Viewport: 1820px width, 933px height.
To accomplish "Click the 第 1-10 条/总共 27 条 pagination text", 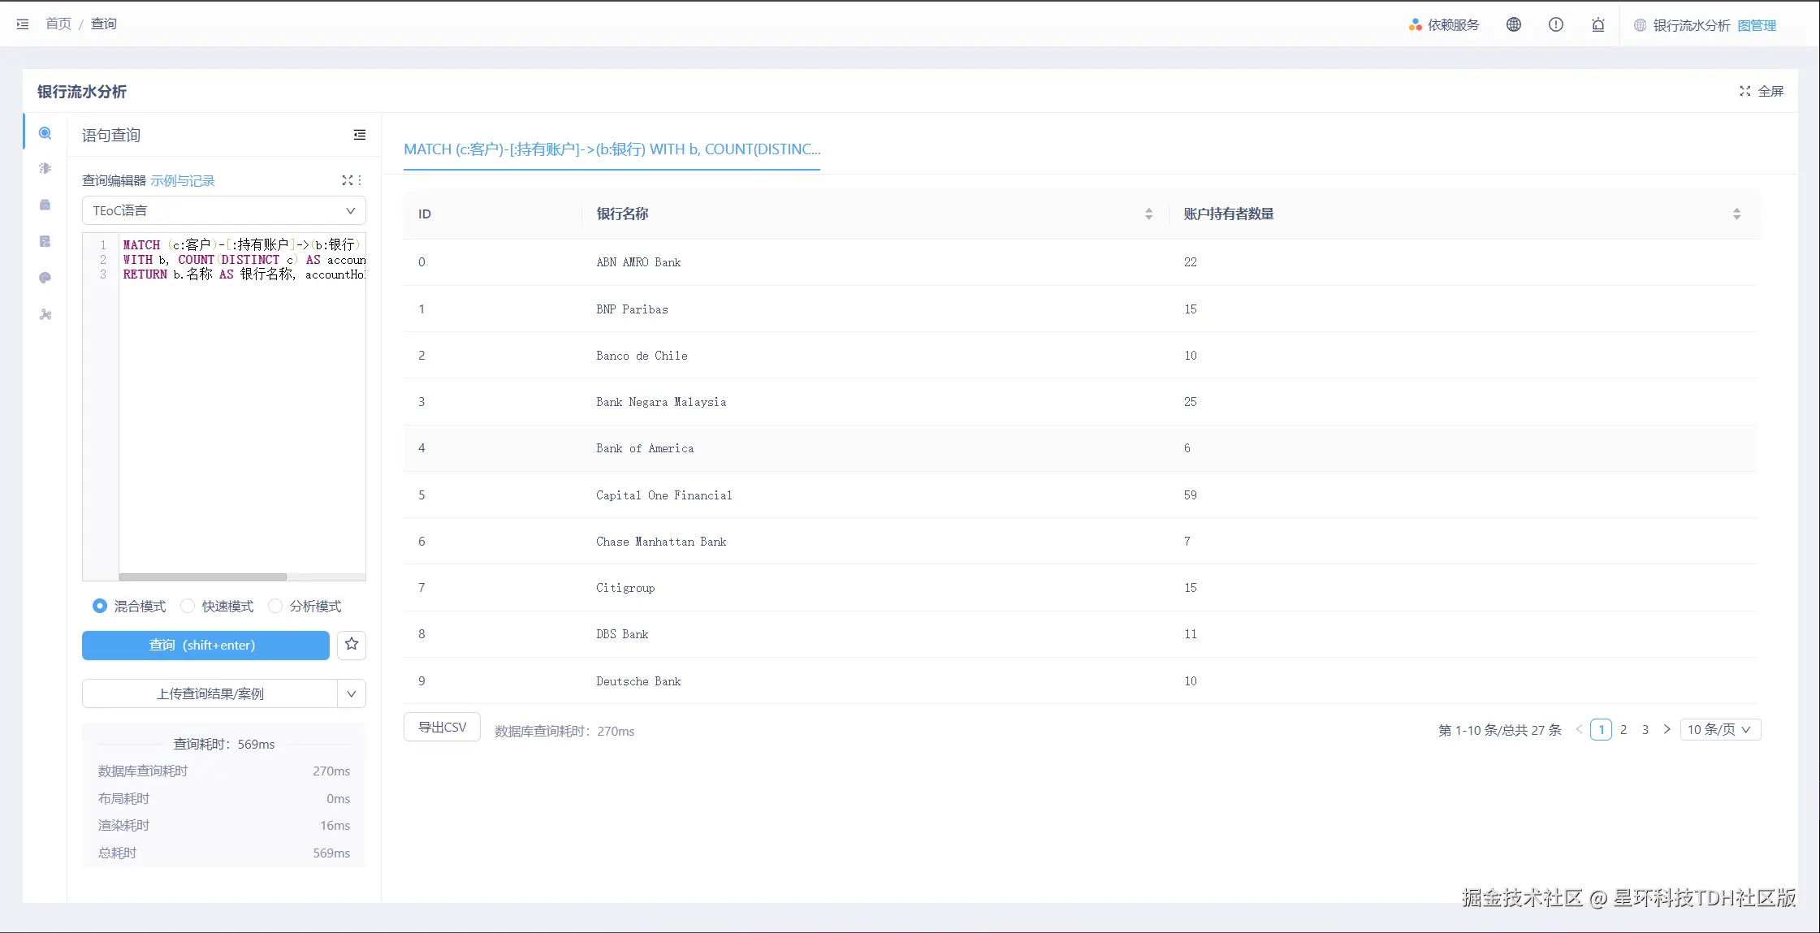I will [x=1500, y=730].
